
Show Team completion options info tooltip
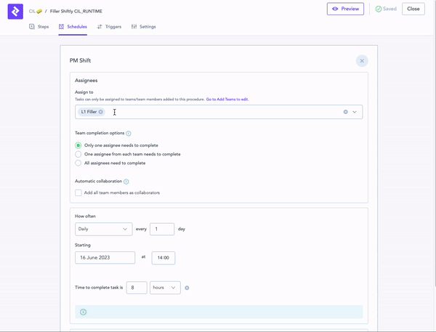[129, 134]
